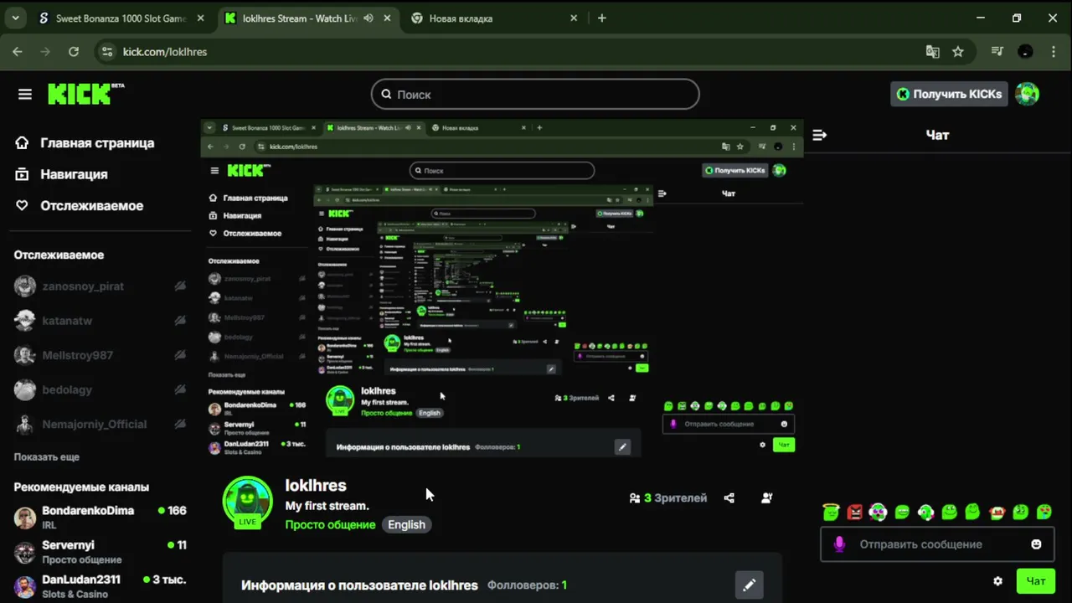Click the loklhres channel avatar with LIVE badge
The image size is (1072, 603).
click(247, 502)
